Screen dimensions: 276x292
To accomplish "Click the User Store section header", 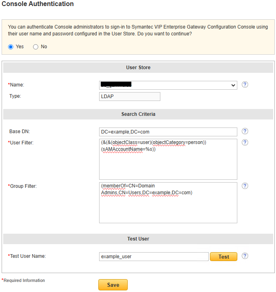I will click(x=138, y=68).
